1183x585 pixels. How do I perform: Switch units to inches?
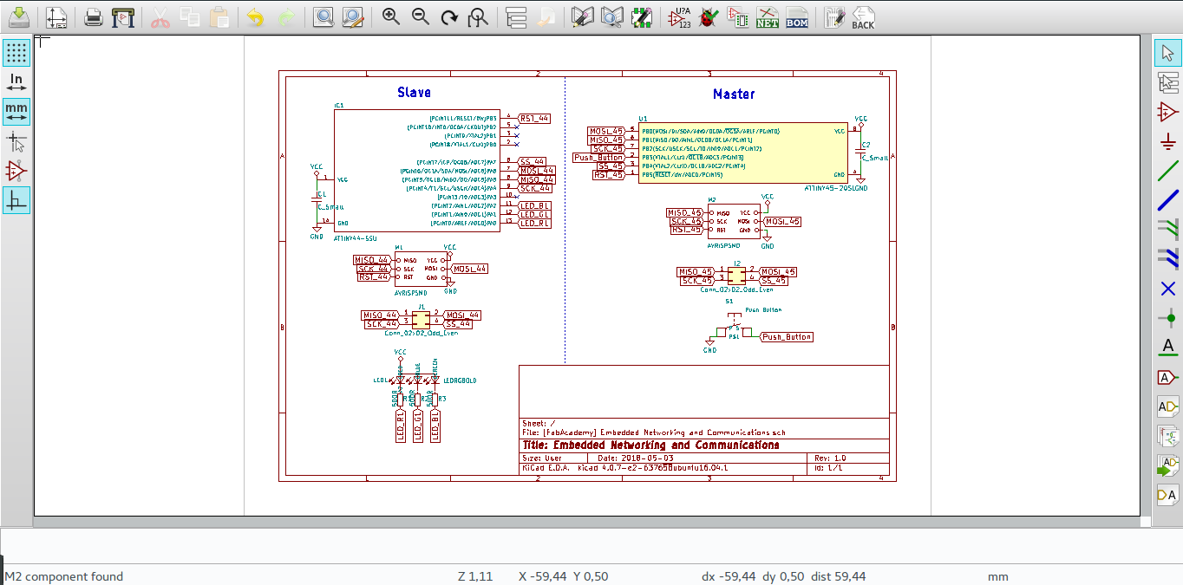click(17, 81)
